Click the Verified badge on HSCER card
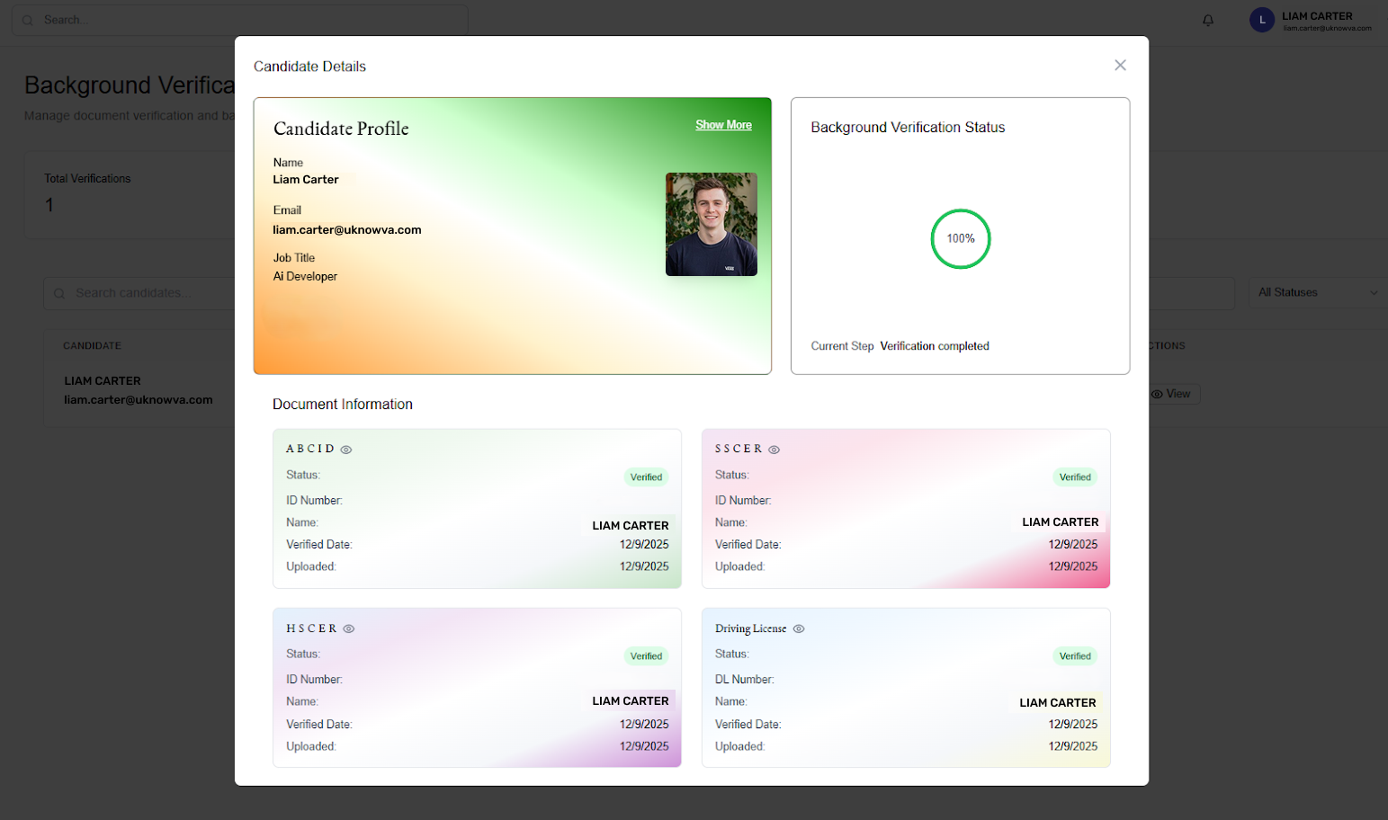Screen dimensions: 1388x820 (646, 656)
